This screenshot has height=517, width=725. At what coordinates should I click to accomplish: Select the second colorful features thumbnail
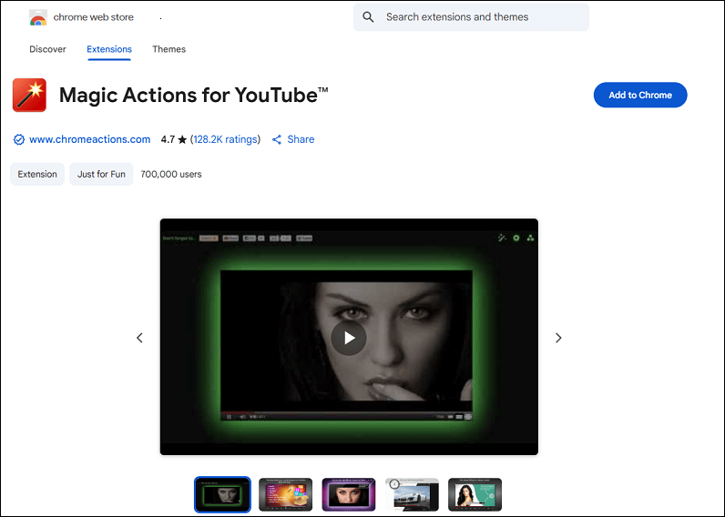(x=286, y=495)
